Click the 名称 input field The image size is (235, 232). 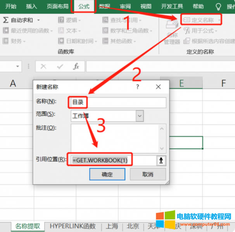pyautogui.click(x=118, y=102)
